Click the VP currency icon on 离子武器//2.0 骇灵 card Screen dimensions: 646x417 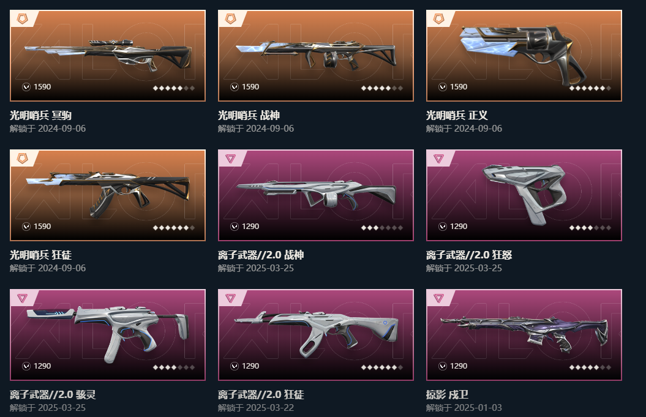26,366
